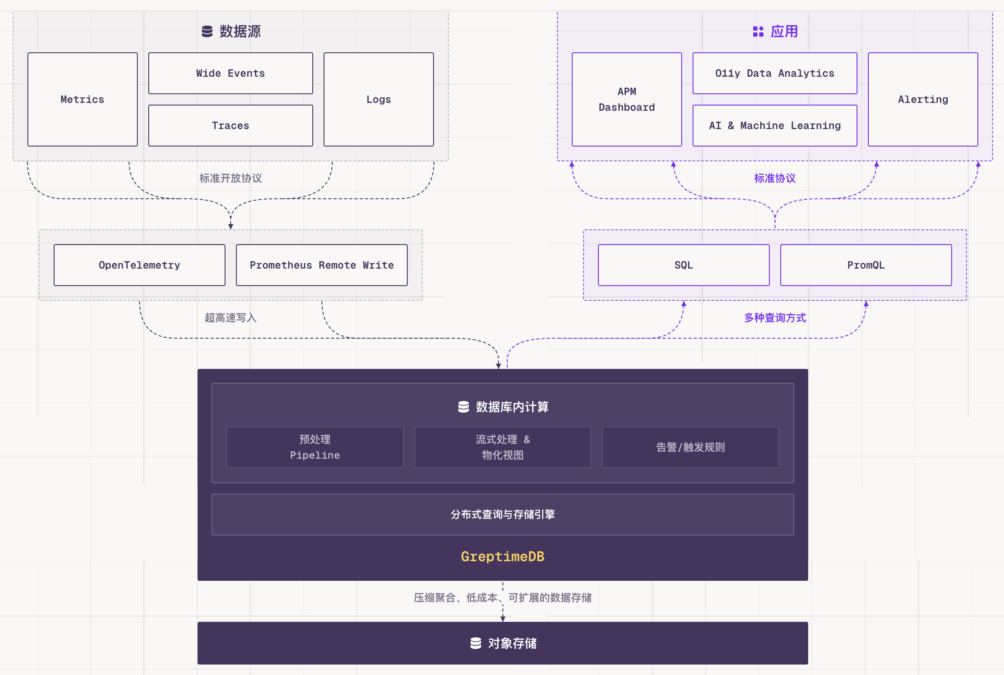Screen dimensions: 1004x675
Task: Click the Logs box
Action: pyautogui.click(x=378, y=99)
